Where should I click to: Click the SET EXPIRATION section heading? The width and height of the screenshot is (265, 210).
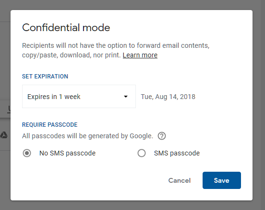tap(45, 77)
